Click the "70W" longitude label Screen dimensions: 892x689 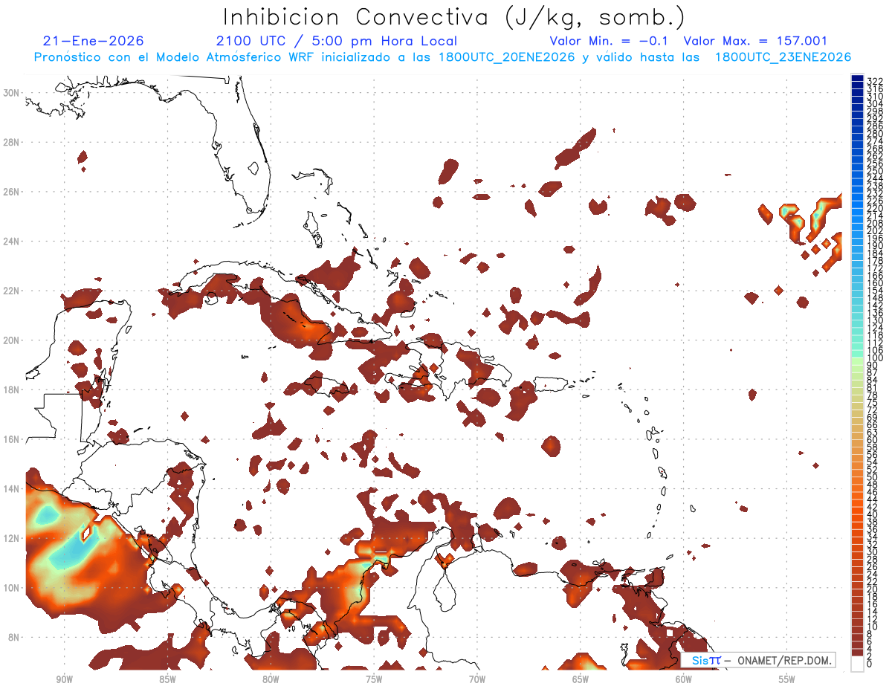point(477,679)
